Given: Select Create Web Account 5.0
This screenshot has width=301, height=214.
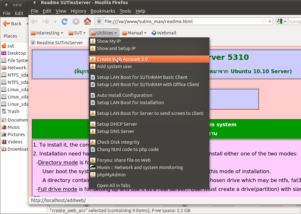Looking at the screenshot, I should click(149, 59).
